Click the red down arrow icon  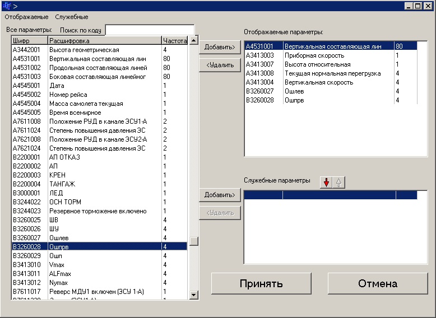pos(327,183)
